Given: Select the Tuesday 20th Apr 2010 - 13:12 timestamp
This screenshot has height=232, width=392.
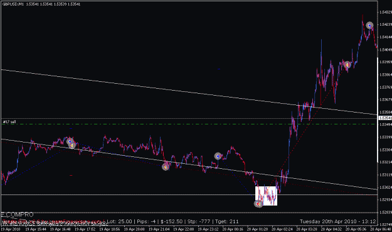Looking at the screenshot, I should [338, 221].
